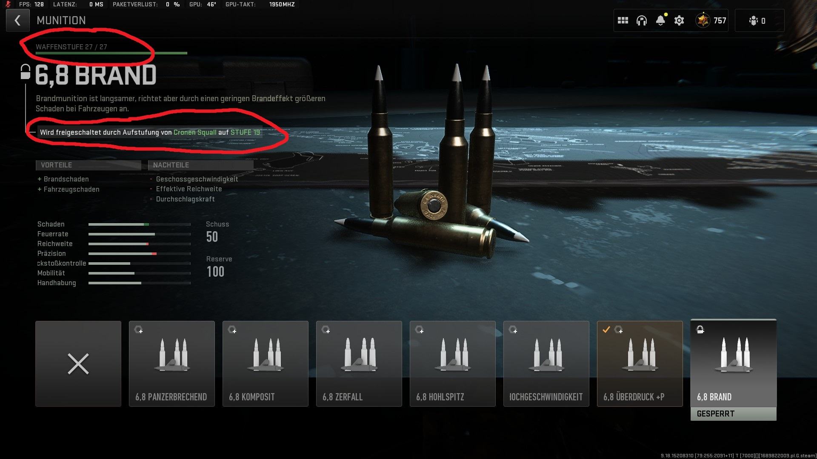
Task: Click the Schaden stat bar
Action: [140, 224]
